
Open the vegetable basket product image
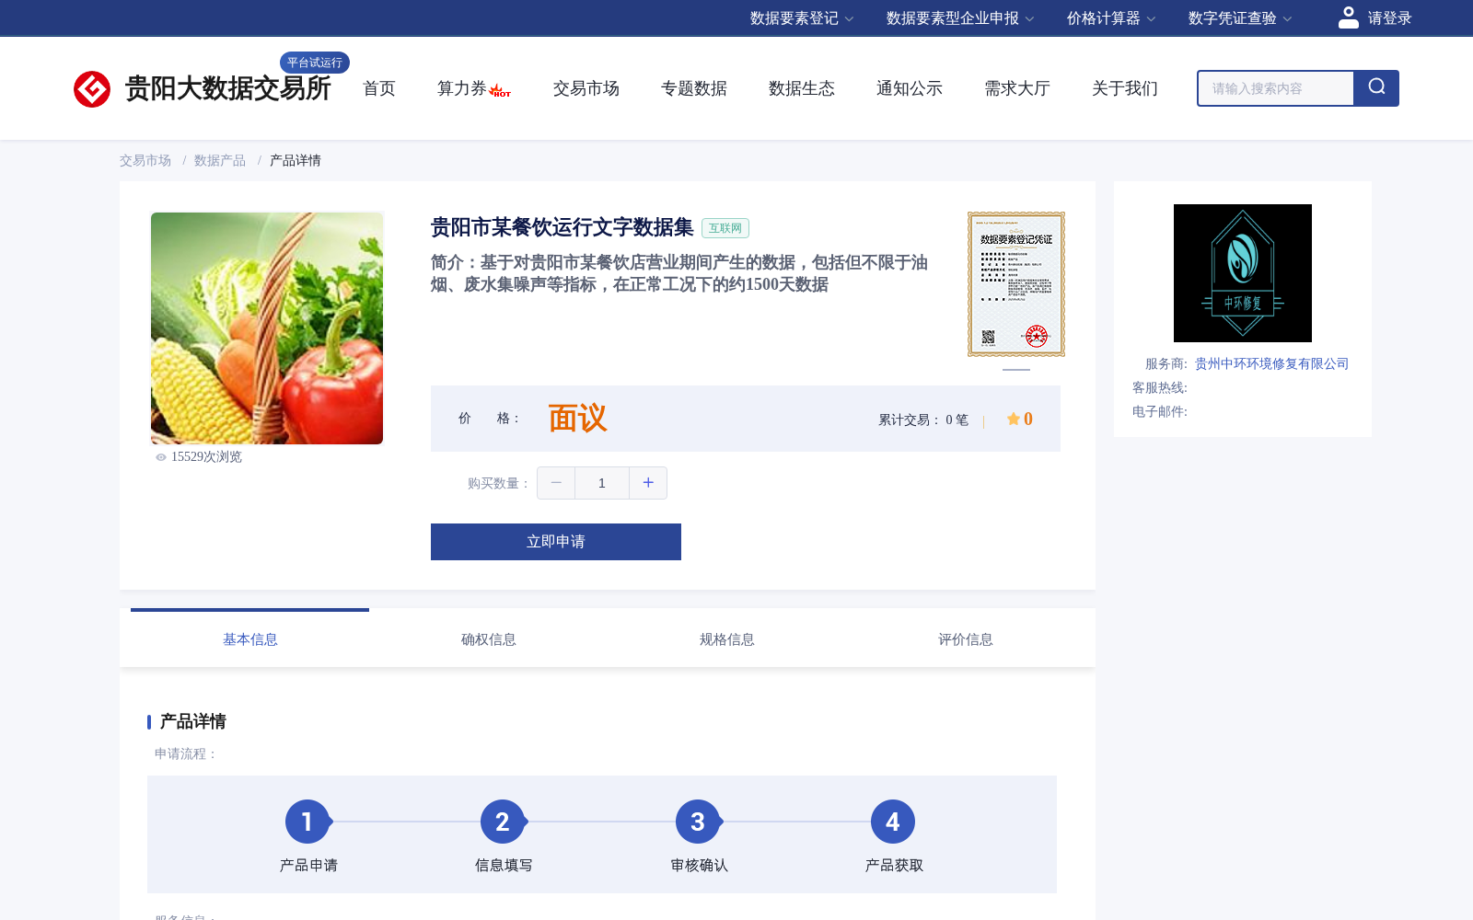267,328
